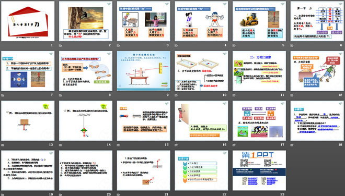Select slide 22 thumbnail with chevron summary list

pos(201,170)
